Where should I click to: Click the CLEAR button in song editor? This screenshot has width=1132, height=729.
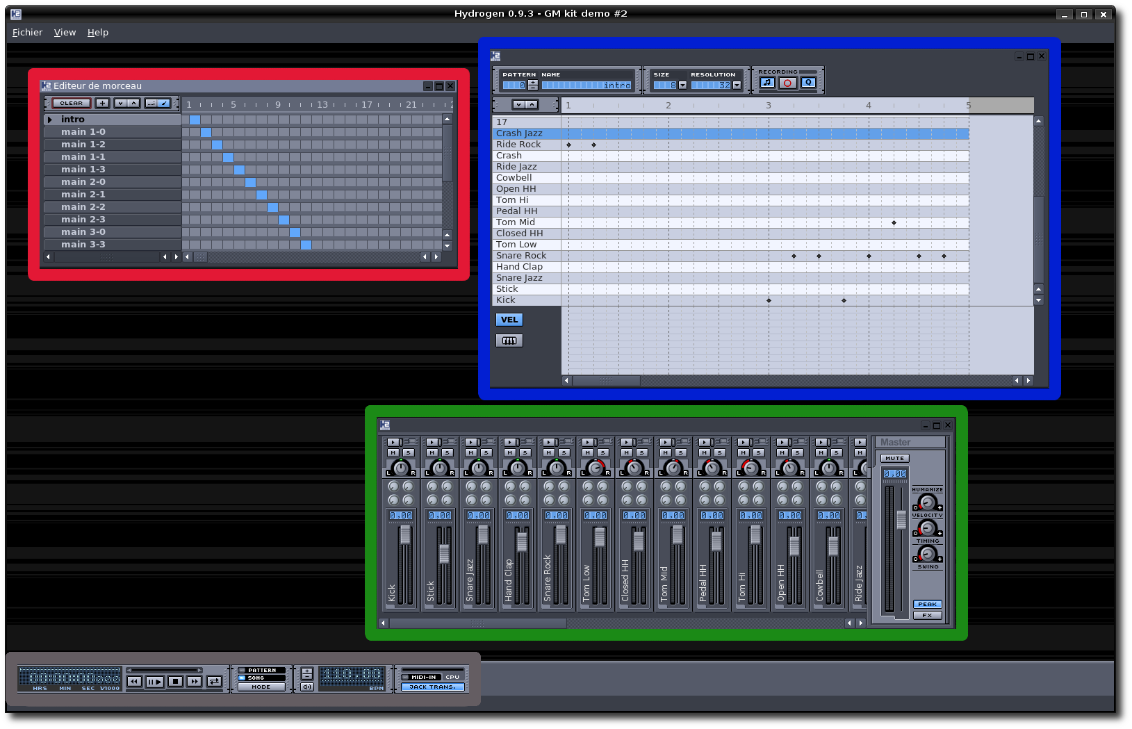[x=71, y=103]
